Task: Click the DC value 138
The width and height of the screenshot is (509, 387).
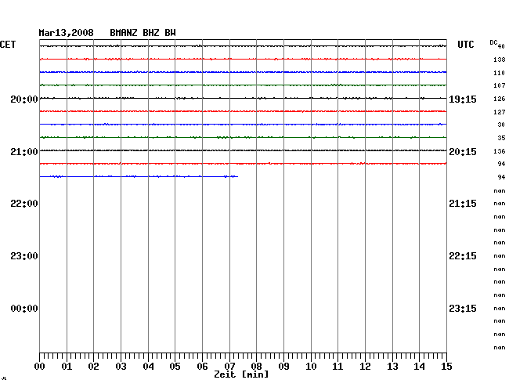Action: (x=500, y=60)
